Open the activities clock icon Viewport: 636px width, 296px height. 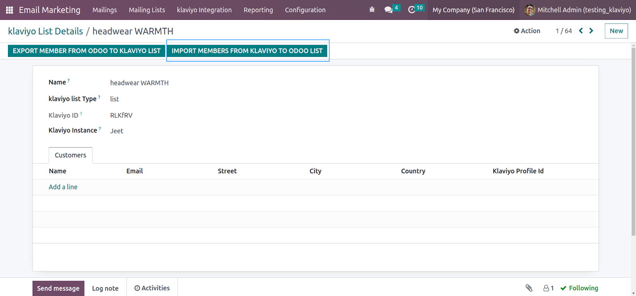[x=411, y=10]
